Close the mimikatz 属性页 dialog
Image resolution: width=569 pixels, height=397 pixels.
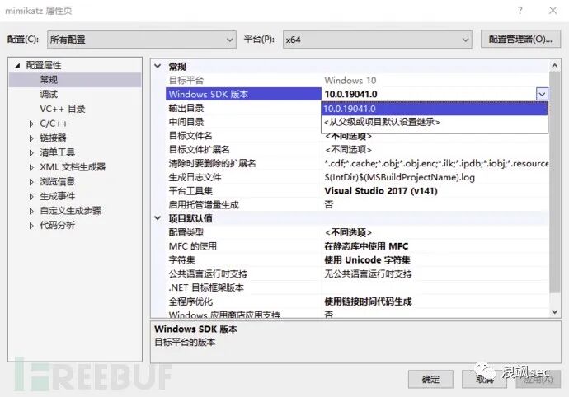pos(553,11)
